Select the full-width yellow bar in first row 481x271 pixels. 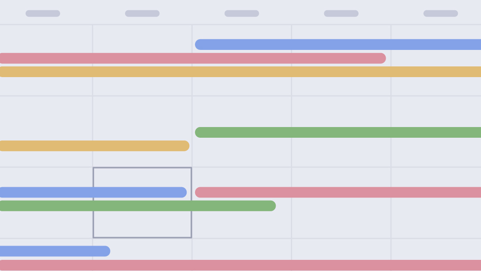tap(240, 72)
